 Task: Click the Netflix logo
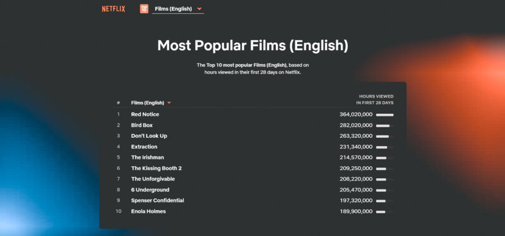114,9
